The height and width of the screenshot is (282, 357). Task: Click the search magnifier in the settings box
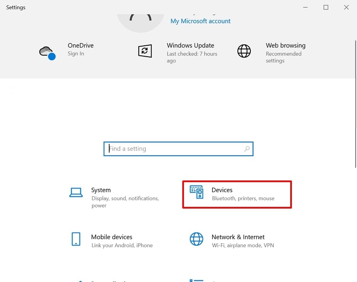coord(246,149)
